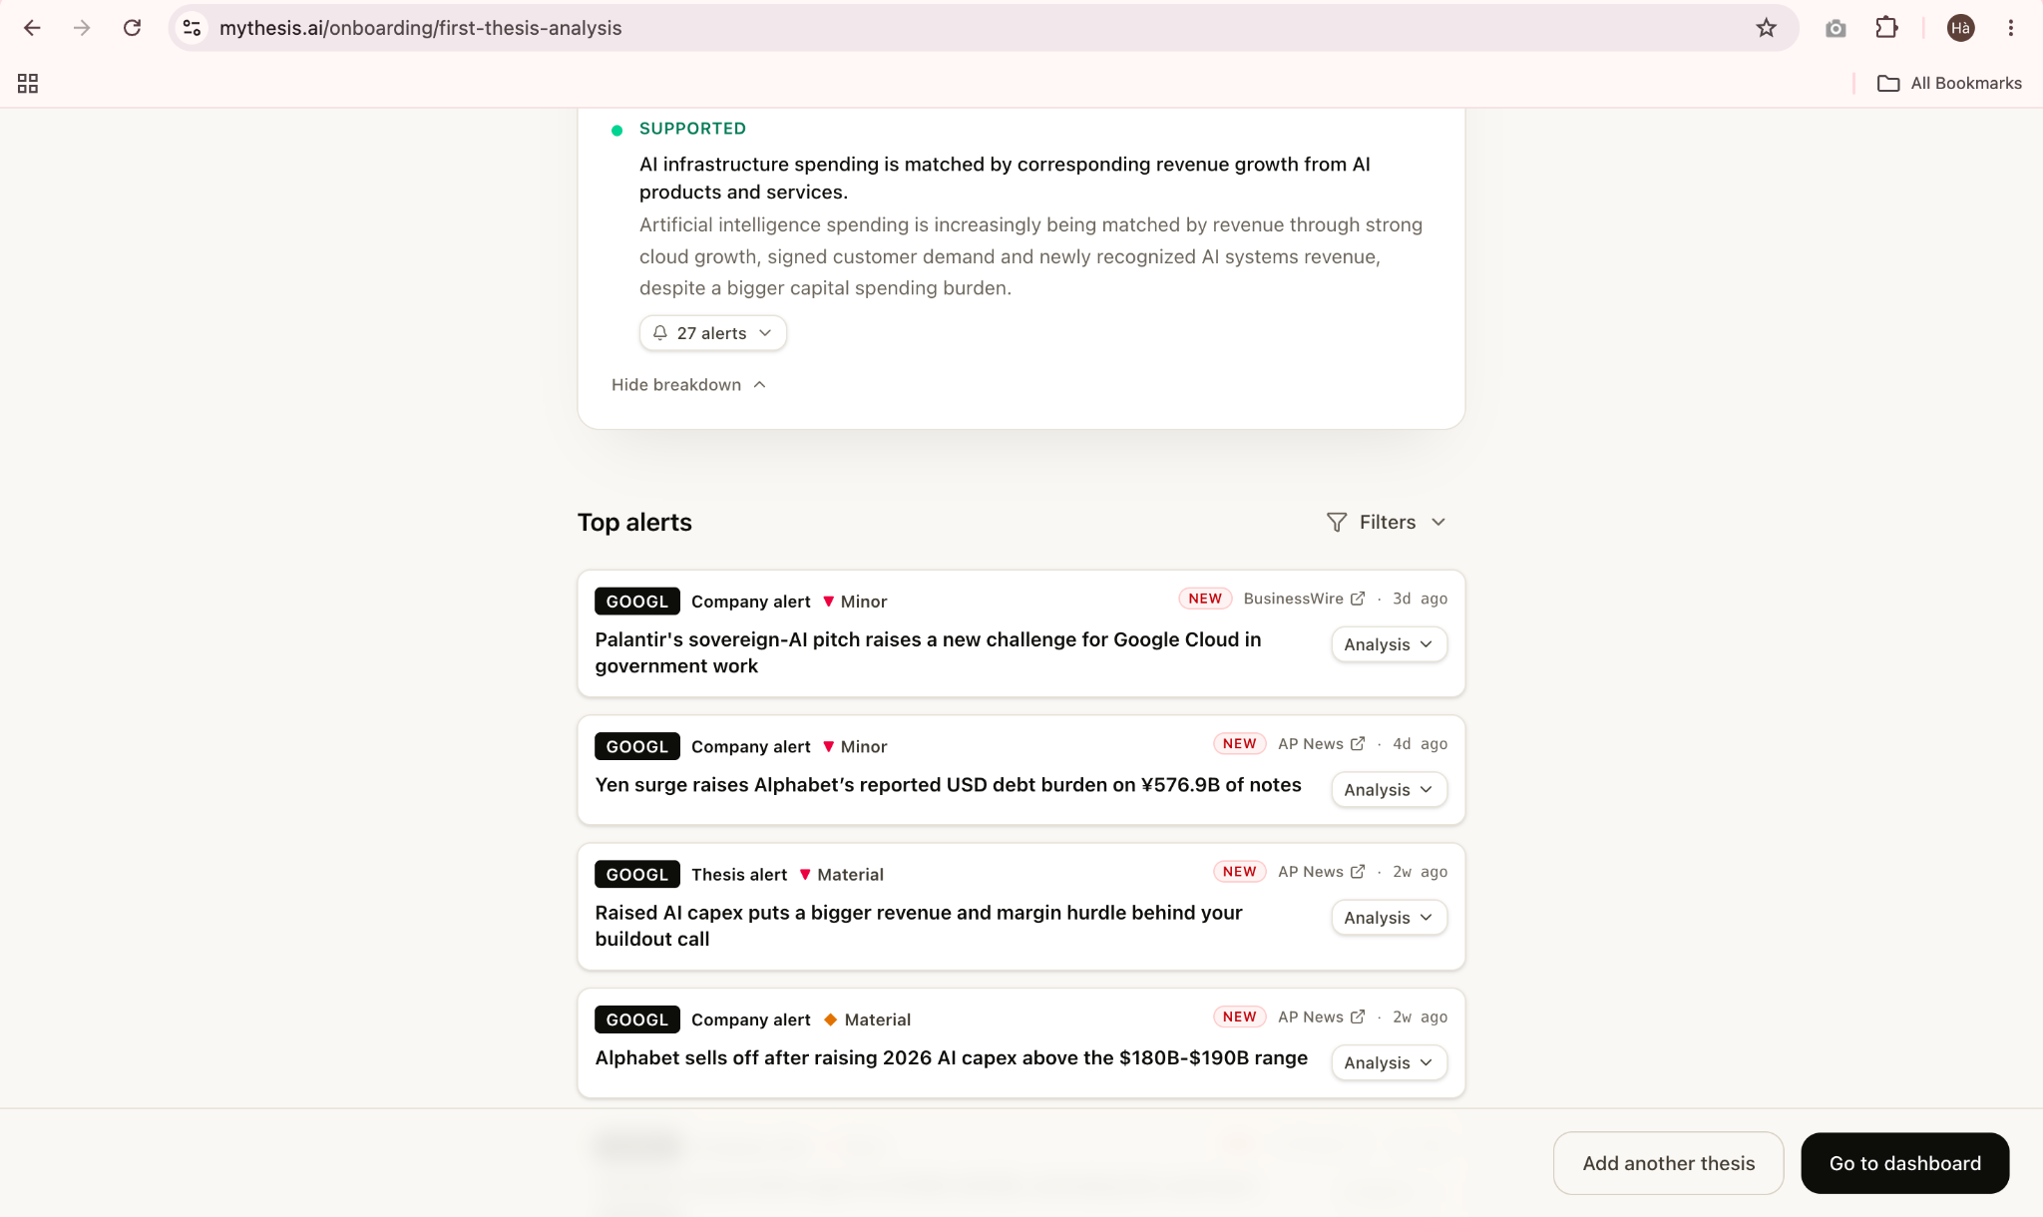Click the Raised AI capex alert headline
The width and height of the screenshot is (2043, 1217).
click(918, 926)
